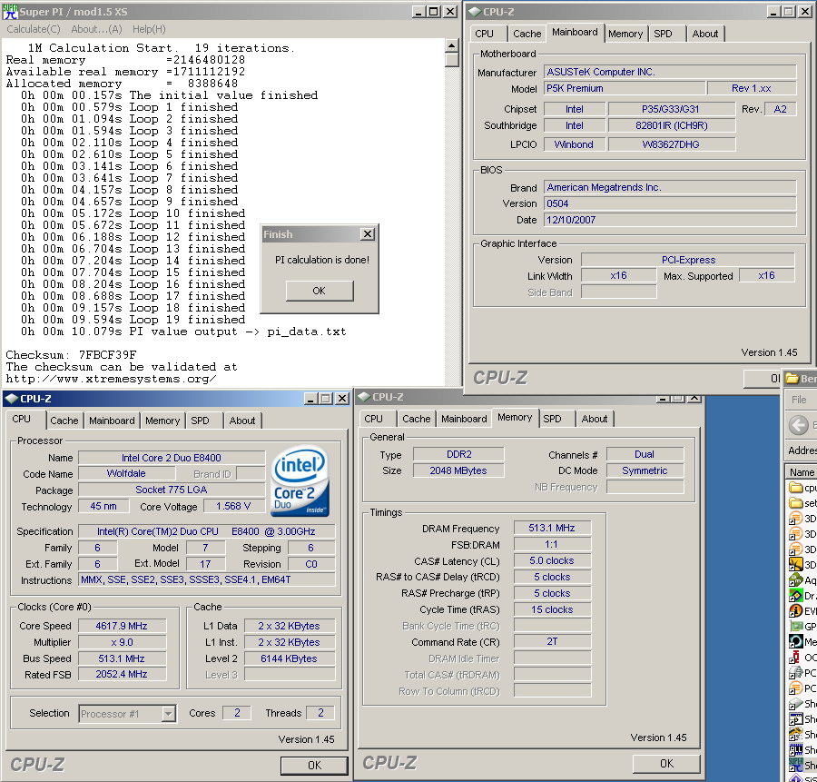Image resolution: width=817 pixels, height=782 pixels.
Task: Click the Super PI title bar icon
Action: 10,12
